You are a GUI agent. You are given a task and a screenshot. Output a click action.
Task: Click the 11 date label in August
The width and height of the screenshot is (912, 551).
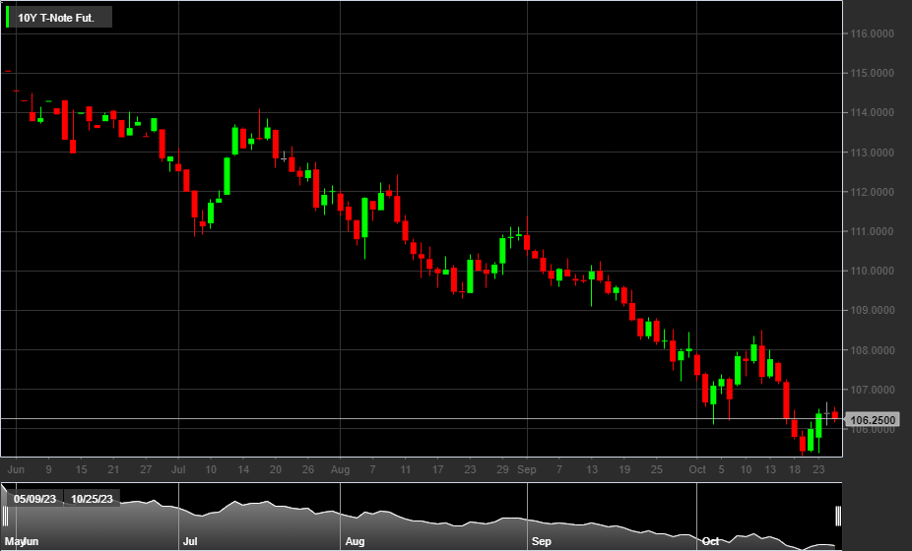coord(406,469)
